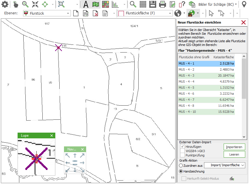Click the location pin icon
Screen dimensions: 249x184
tap(244, 4)
